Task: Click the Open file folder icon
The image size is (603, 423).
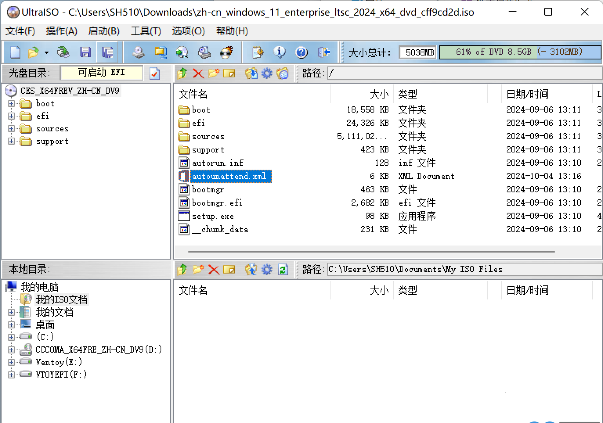Action: point(33,52)
